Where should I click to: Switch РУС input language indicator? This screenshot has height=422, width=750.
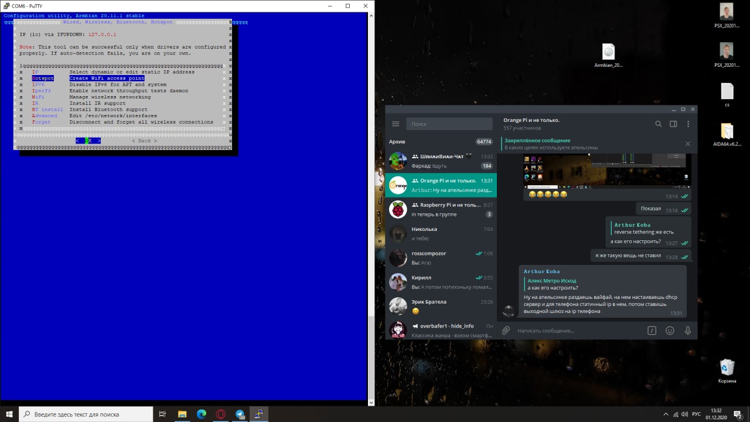697,414
